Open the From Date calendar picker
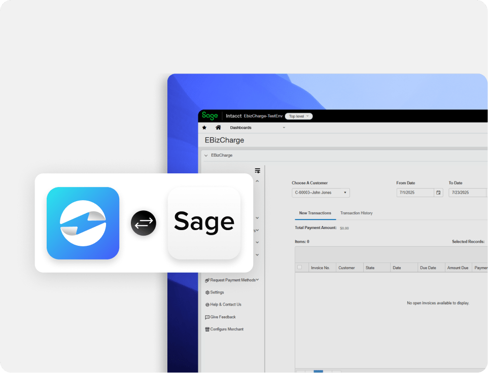The image size is (488, 373). [x=438, y=193]
